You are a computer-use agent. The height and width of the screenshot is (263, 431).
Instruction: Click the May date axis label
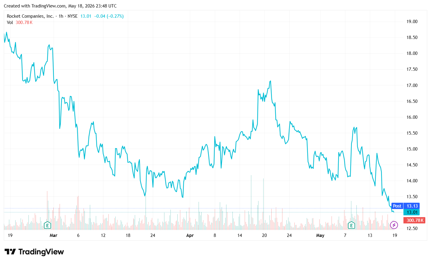point(320,235)
